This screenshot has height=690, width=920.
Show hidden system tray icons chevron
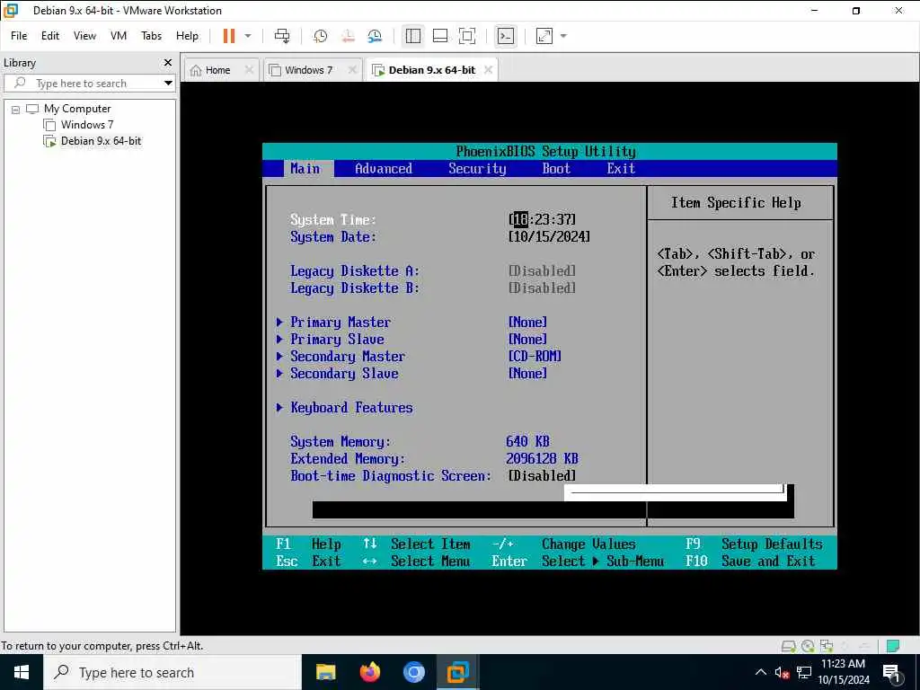click(x=760, y=672)
